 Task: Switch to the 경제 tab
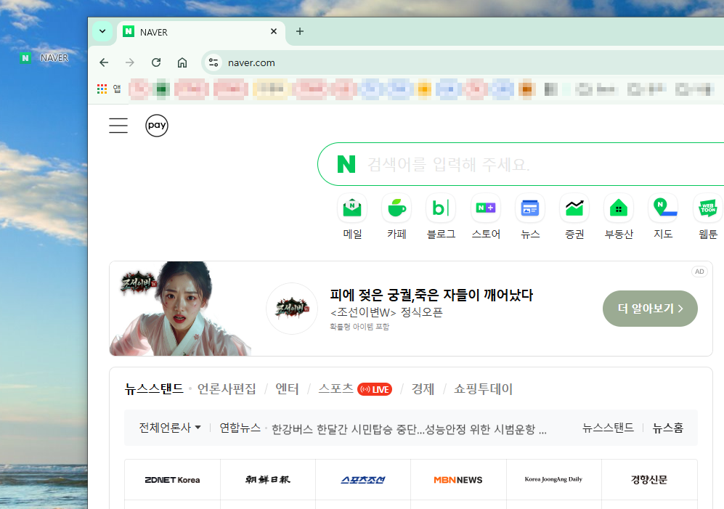click(x=423, y=389)
